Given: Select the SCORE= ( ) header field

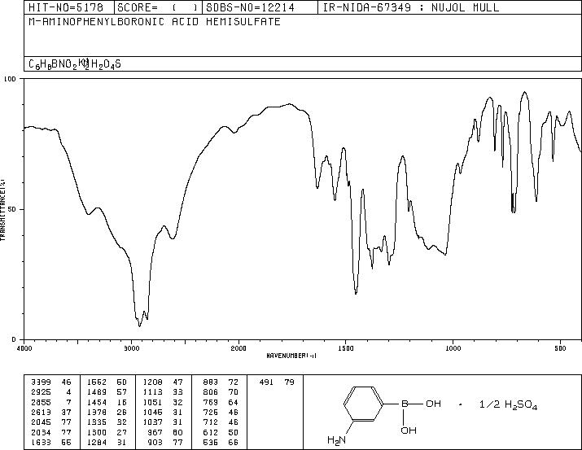Looking at the screenshot, I should pyautogui.click(x=158, y=7).
